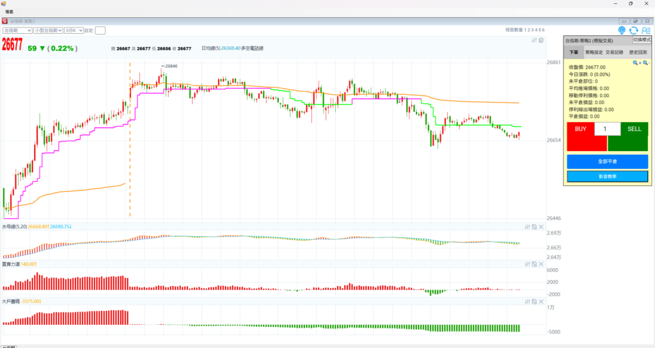Zoom in with the magnifier plus icon
Screen dimensions: 655x348
tap(636, 63)
